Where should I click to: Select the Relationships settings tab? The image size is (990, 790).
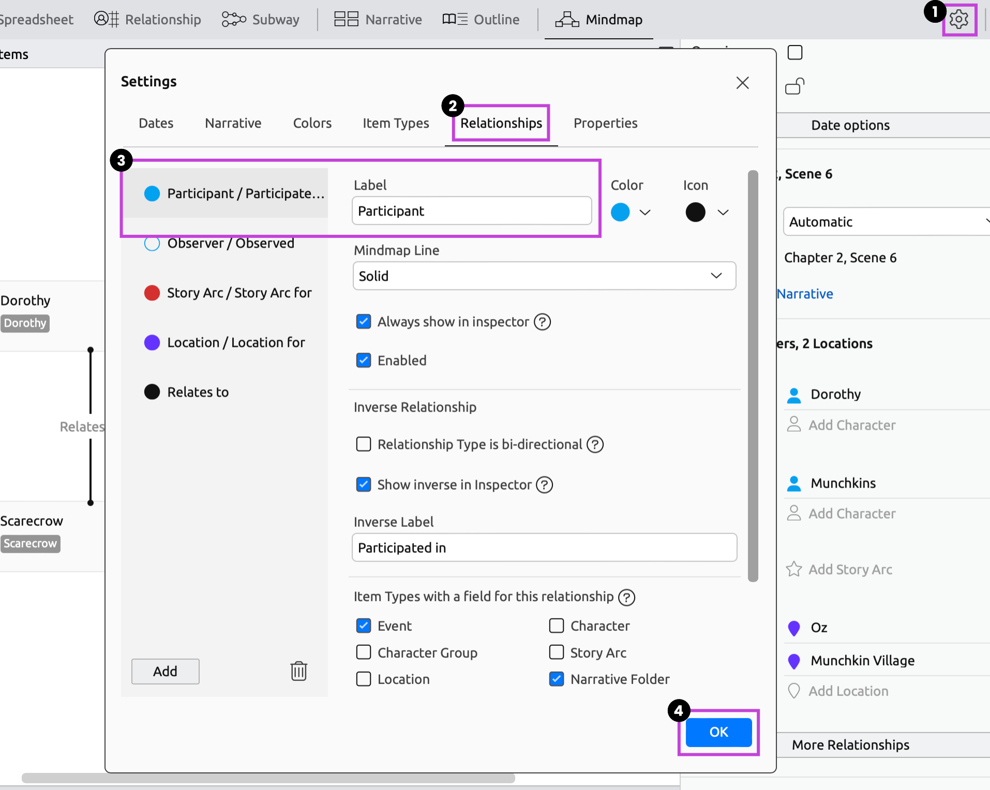tap(501, 123)
